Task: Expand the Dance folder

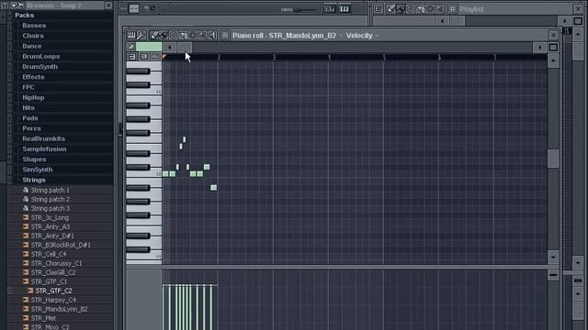Action: tap(32, 46)
